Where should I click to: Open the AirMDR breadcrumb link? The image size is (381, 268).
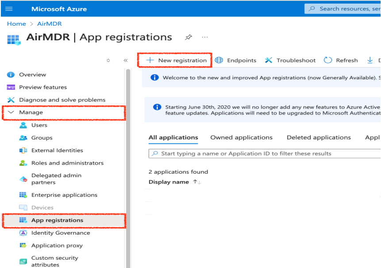[49, 24]
